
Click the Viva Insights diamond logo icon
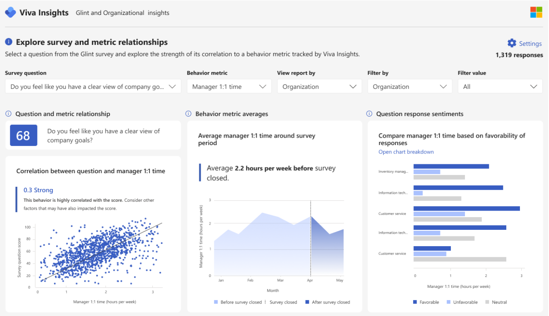(x=11, y=12)
